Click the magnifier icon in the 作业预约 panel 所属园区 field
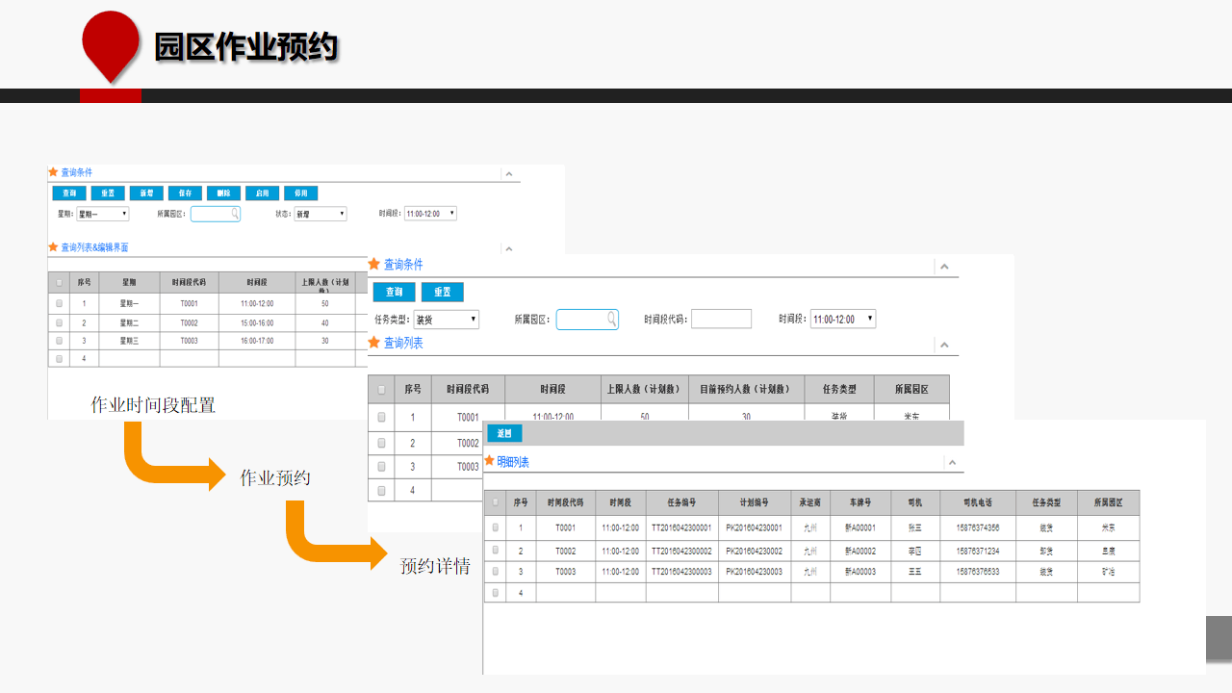This screenshot has width=1232, height=693. point(611,319)
